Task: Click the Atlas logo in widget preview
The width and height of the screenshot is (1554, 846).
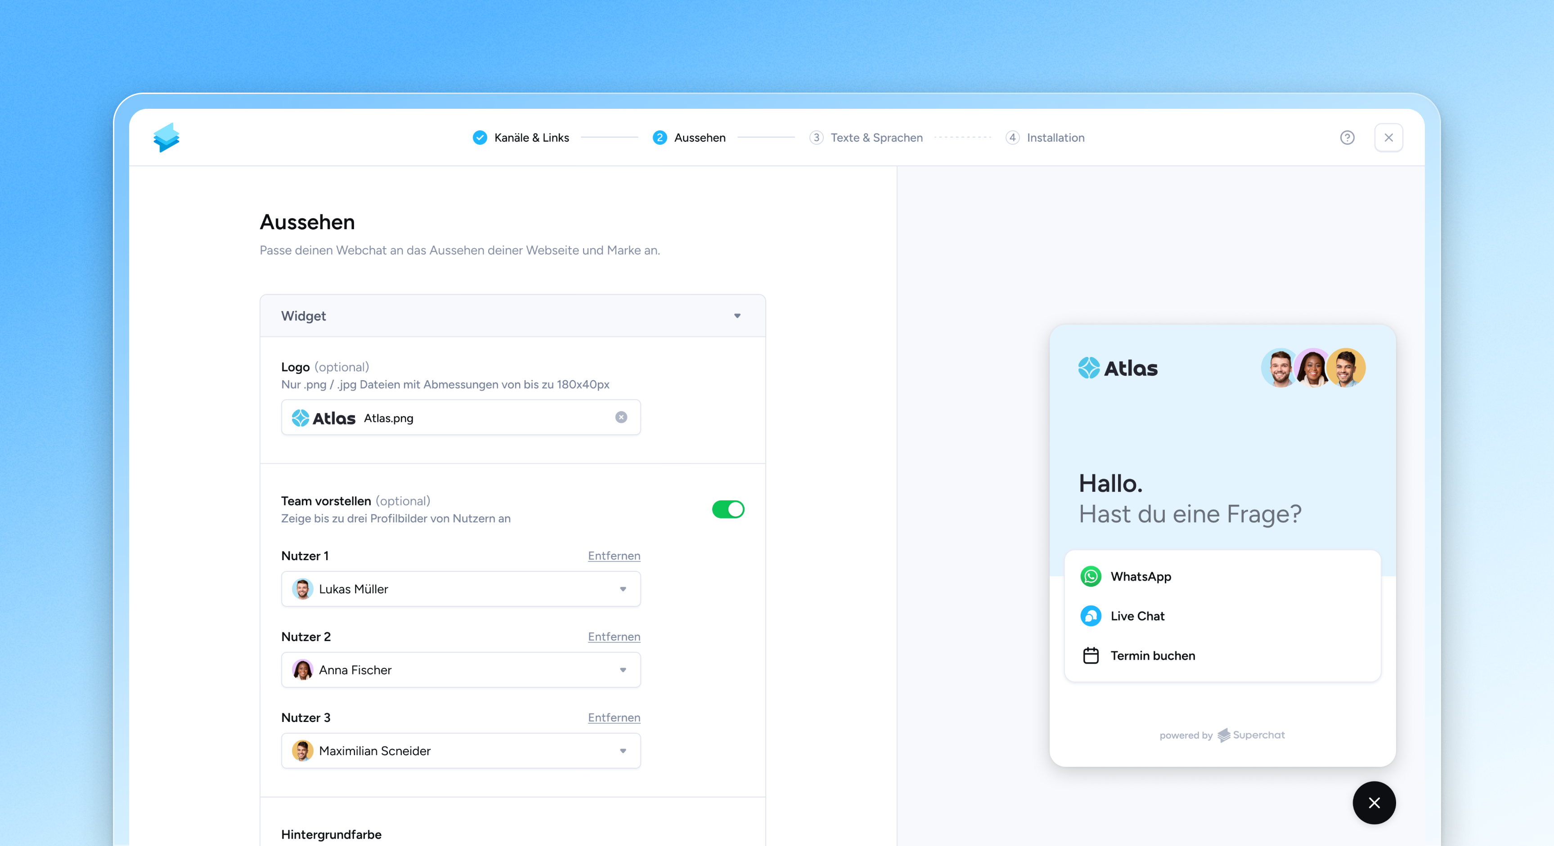Action: pos(1118,368)
